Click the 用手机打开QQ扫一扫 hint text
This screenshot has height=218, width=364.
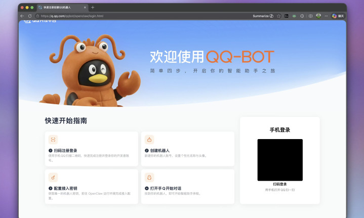pyautogui.click(x=280, y=190)
